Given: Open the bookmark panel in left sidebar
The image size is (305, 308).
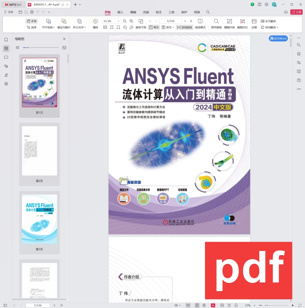Looking at the screenshot, I should tap(6, 40).
